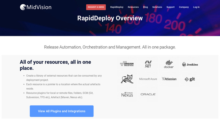Image resolution: width=220 pixels, height=123 pixels.
Task: Click the Jenkins logo
Action: click(x=190, y=64)
